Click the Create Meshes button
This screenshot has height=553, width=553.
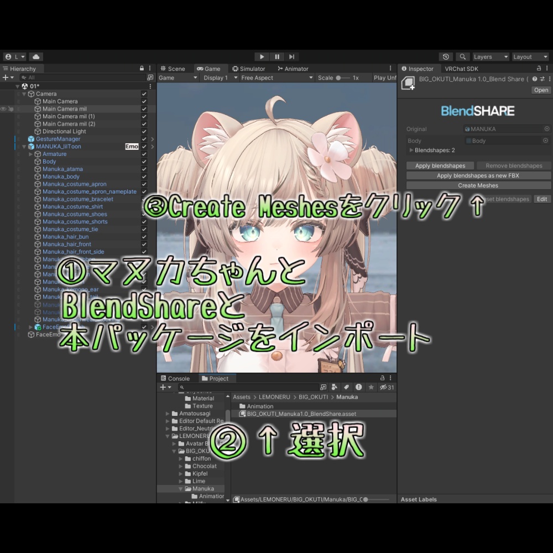(x=478, y=185)
